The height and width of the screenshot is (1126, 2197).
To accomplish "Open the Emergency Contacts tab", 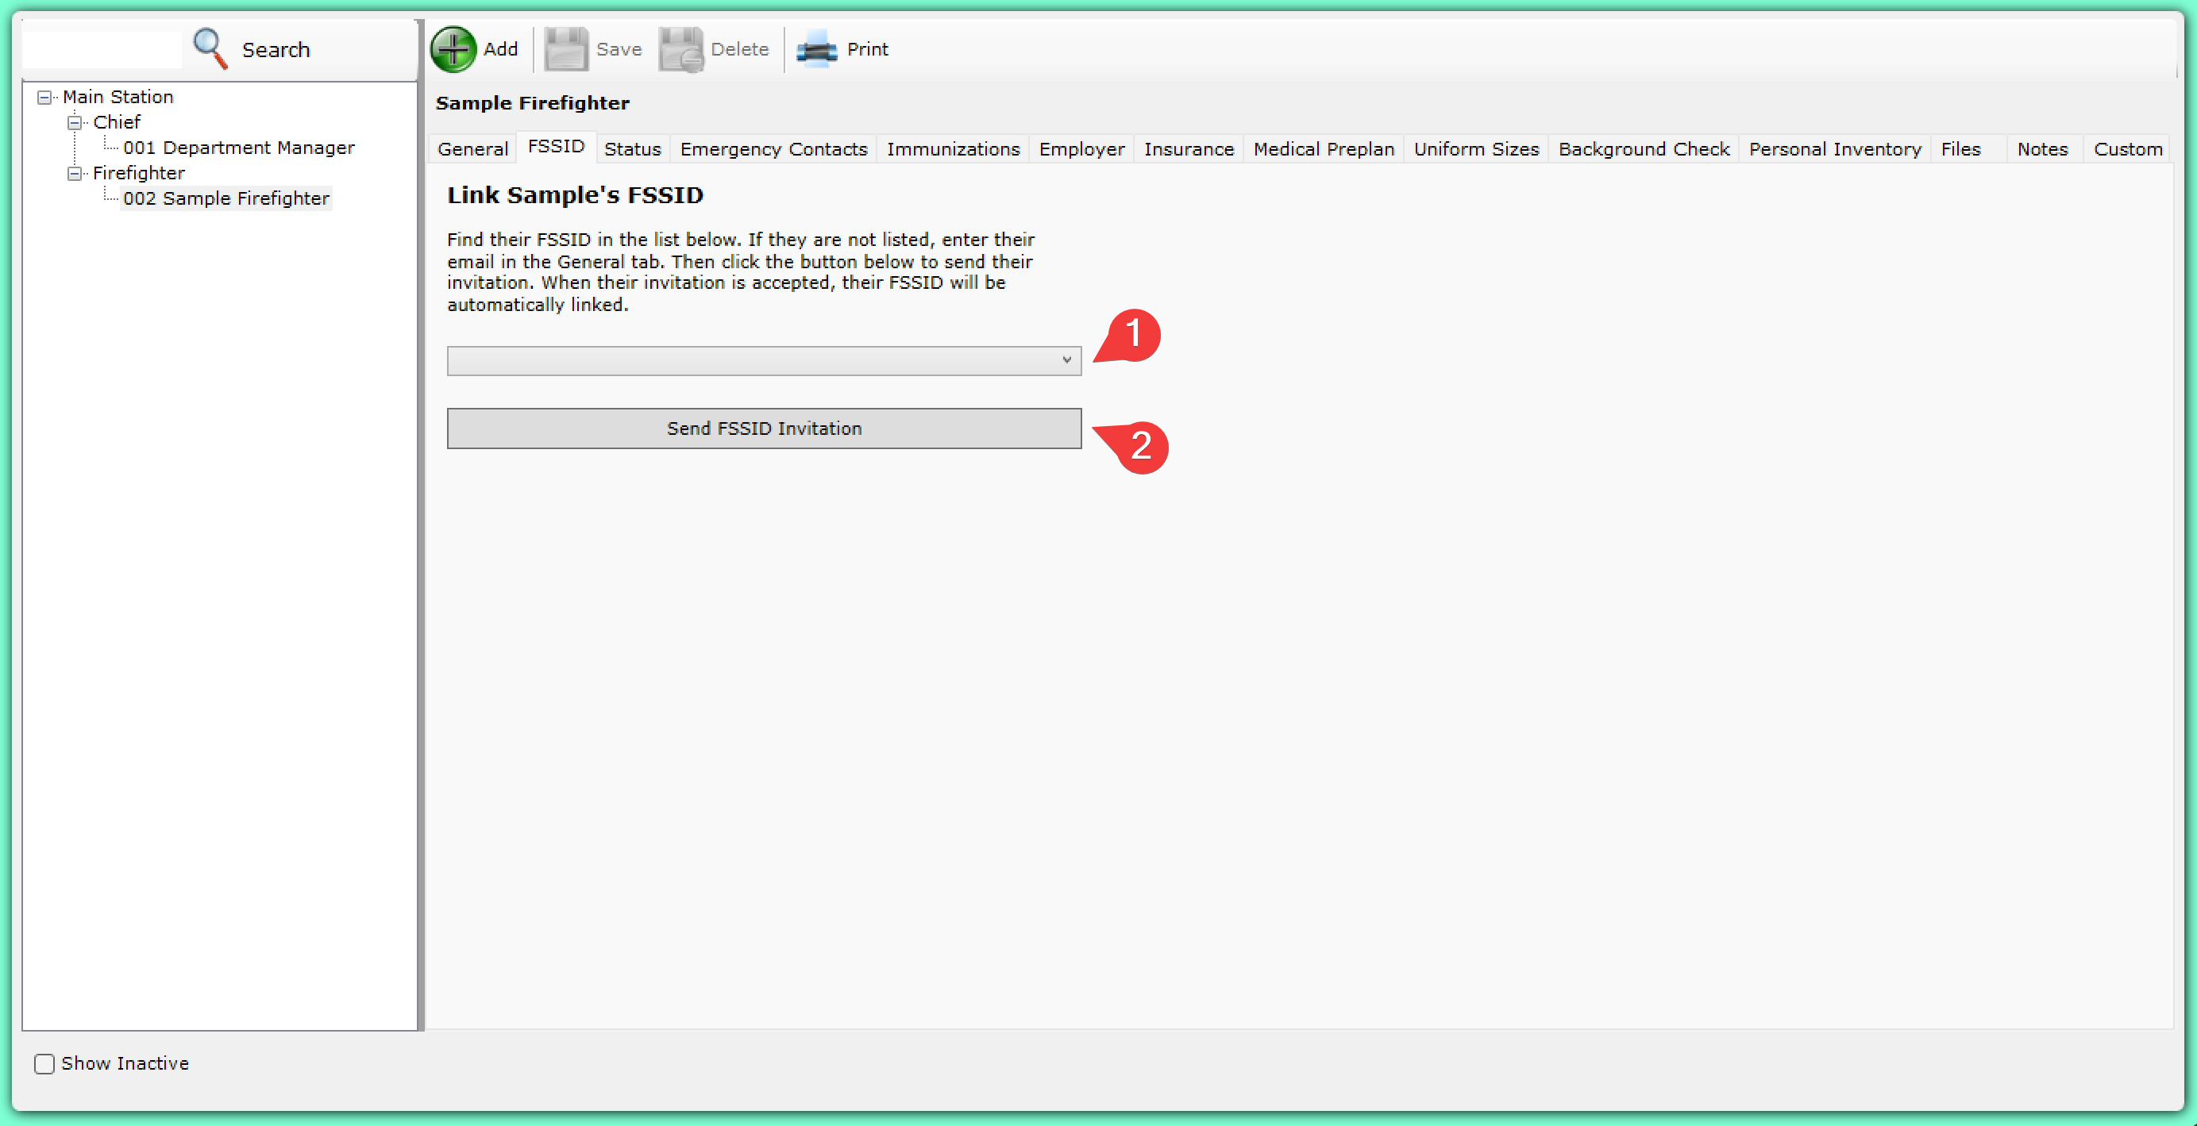I will 773,149.
